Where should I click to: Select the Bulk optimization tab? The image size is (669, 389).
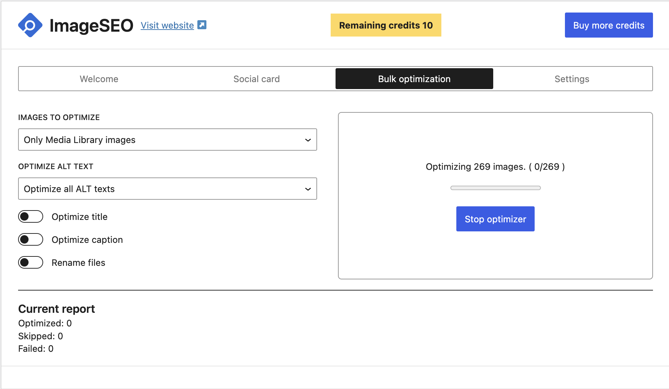pyautogui.click(x=414, y=79)
